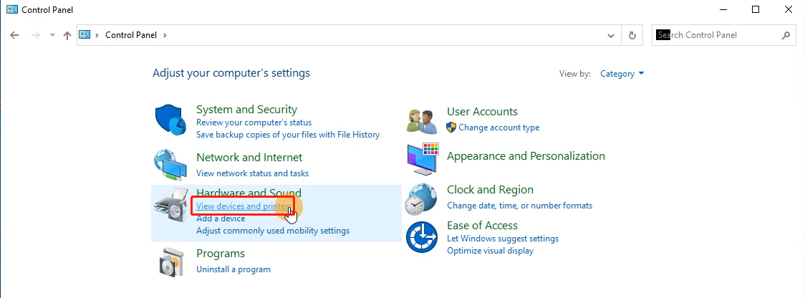Click the Control Panel icon in address bar
805x298 pixels.
click(x=85, y=34)
